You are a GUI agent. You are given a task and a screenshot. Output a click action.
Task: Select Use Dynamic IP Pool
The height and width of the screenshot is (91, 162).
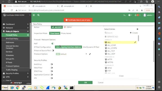coord(91,47)
